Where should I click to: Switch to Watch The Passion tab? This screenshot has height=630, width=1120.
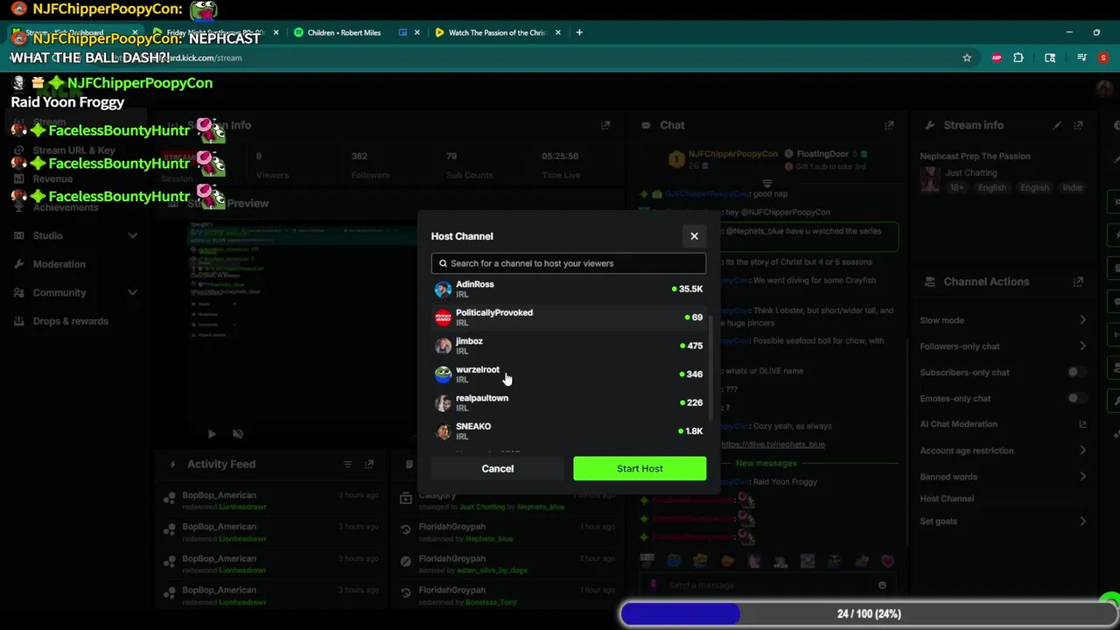click(x=498, y=32)
